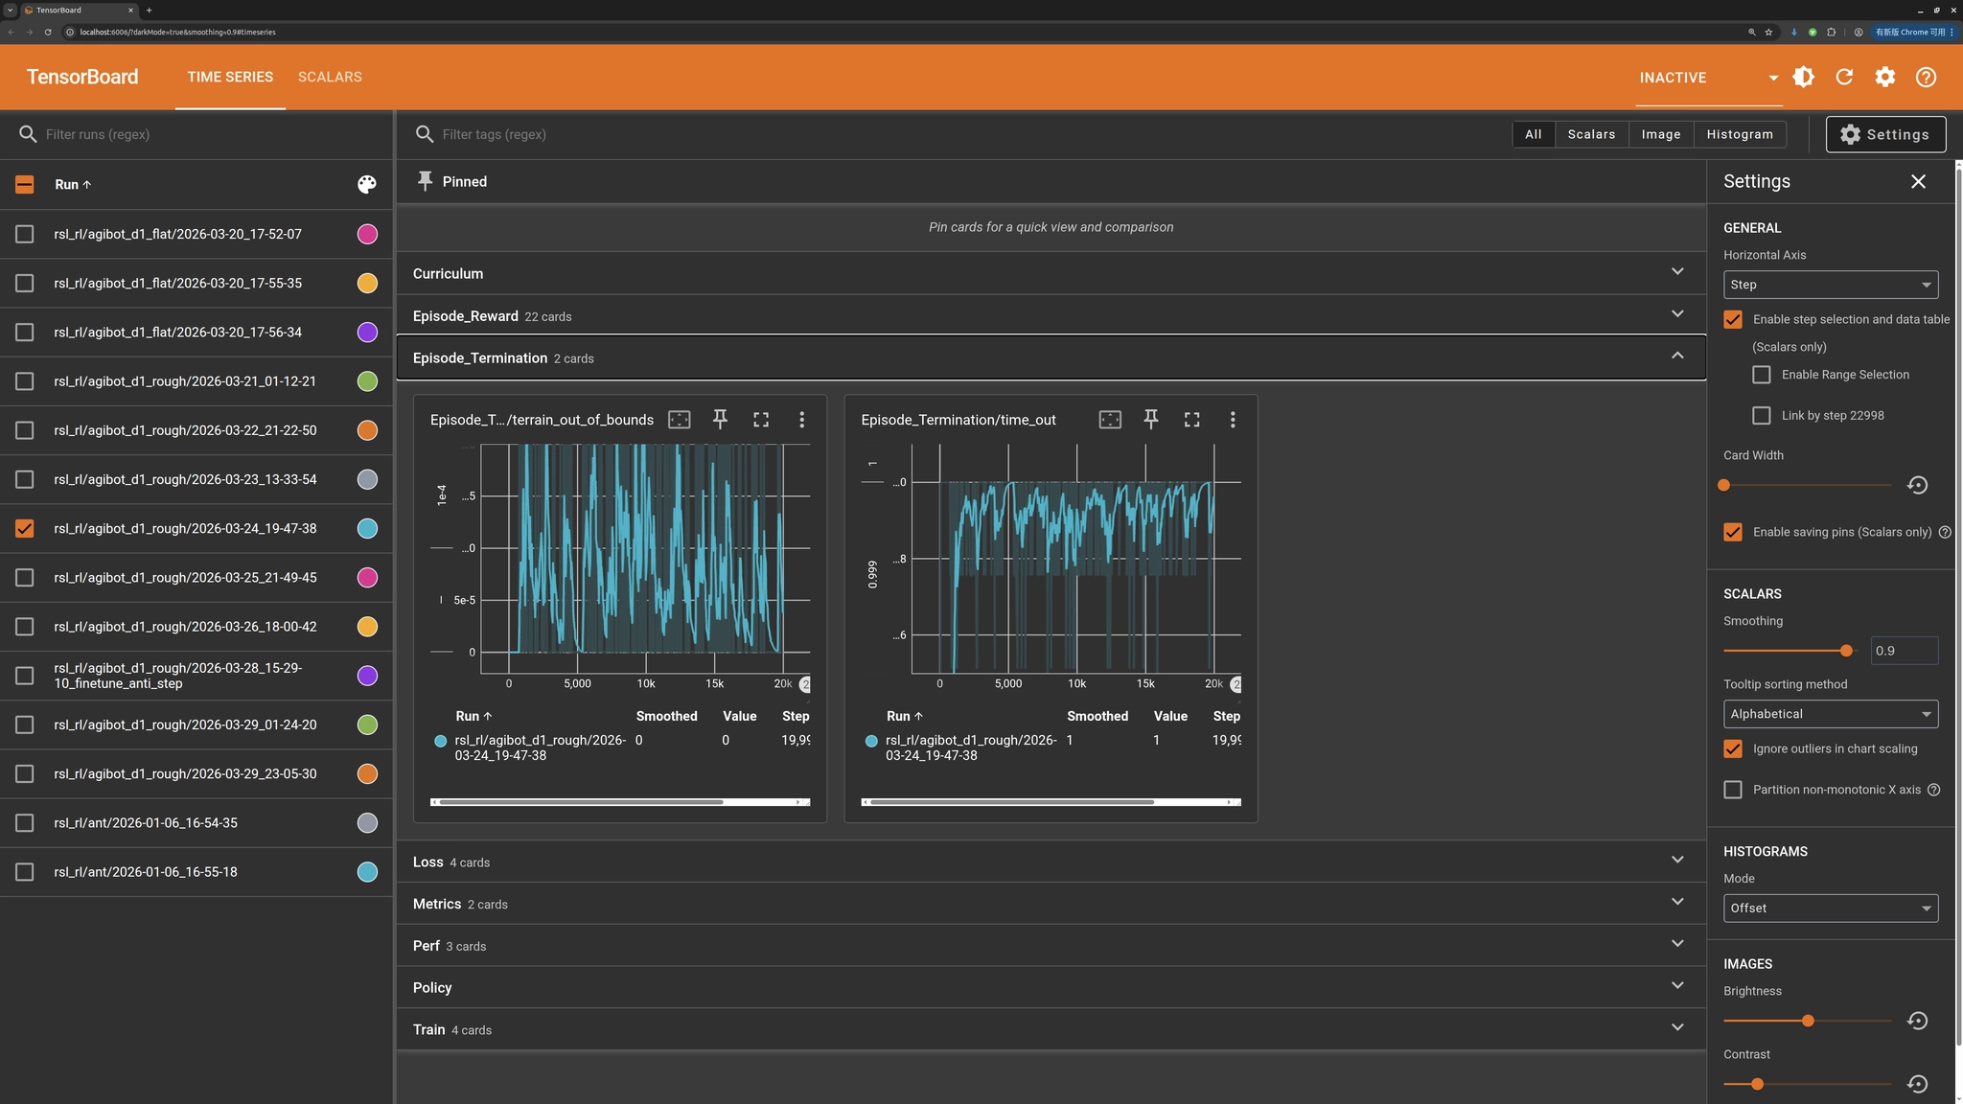Pin the terrain_out_of_bounds card
Image resolution: width=1963 pixels, height=1104 pixels.
point(720,420)
